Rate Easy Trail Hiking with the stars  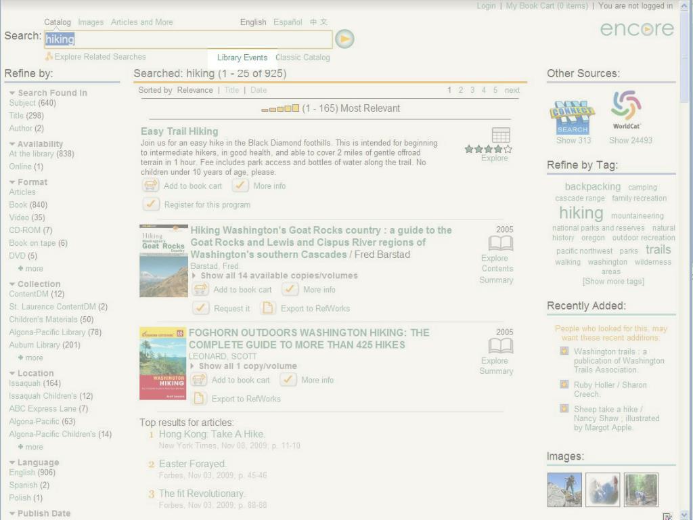[489, 149]
